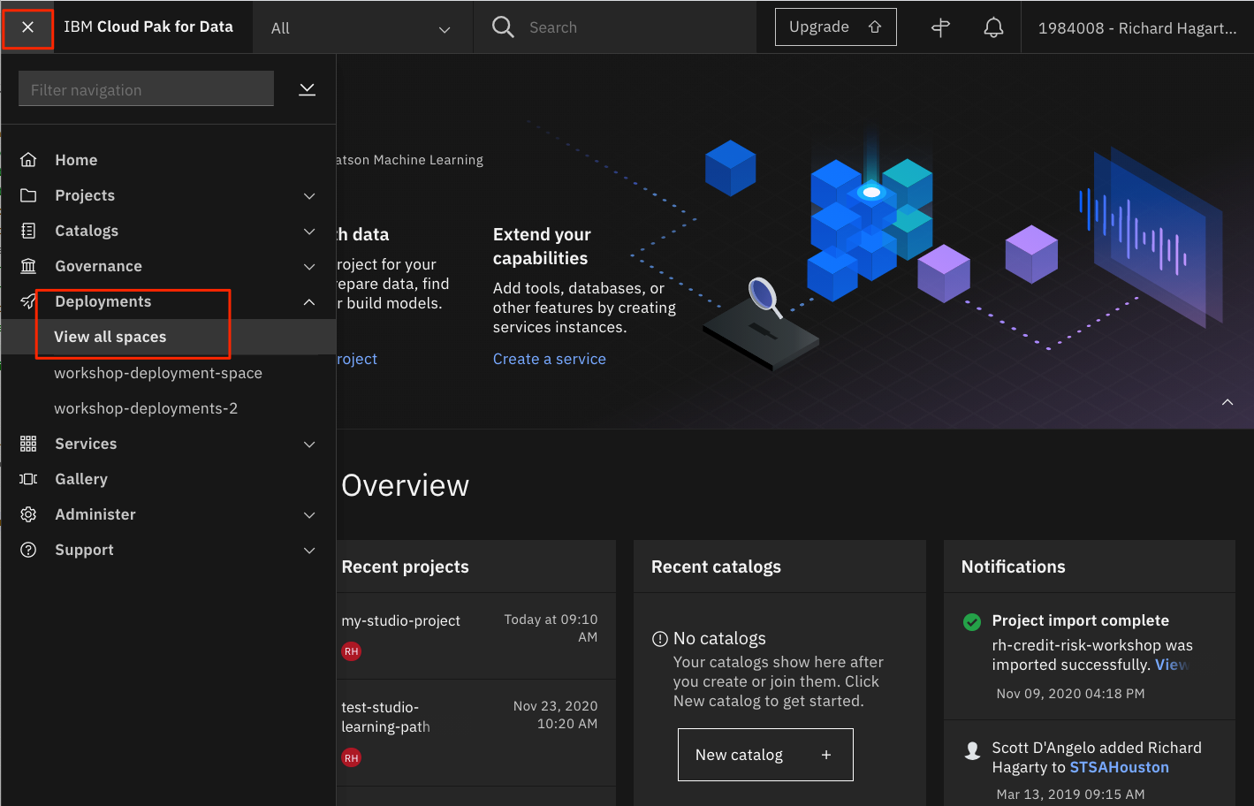This screenshot has width=1254, height=806.
Task: Open the All scope dropdown
Action: [362, 27]
